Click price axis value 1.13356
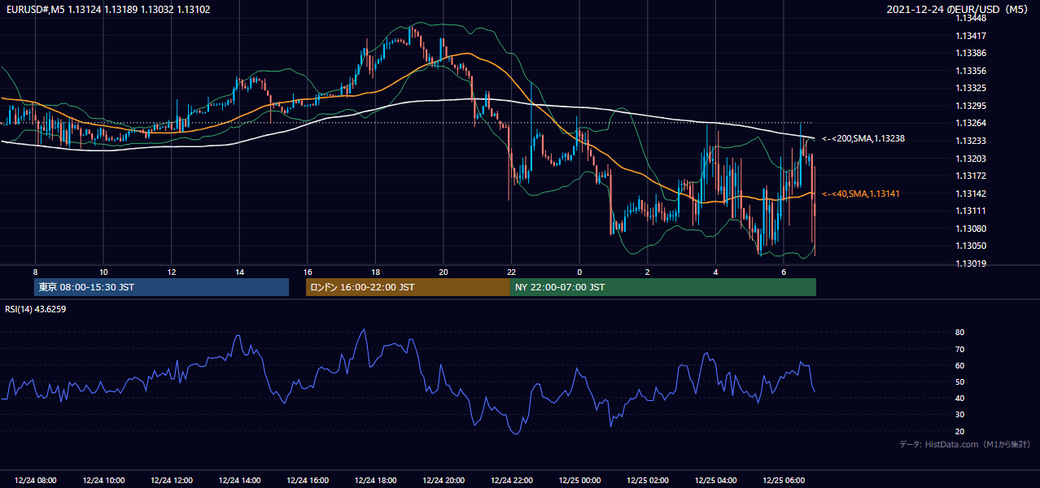 972,71
